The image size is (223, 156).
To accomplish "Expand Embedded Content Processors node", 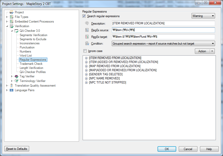I will coord(7,22).
